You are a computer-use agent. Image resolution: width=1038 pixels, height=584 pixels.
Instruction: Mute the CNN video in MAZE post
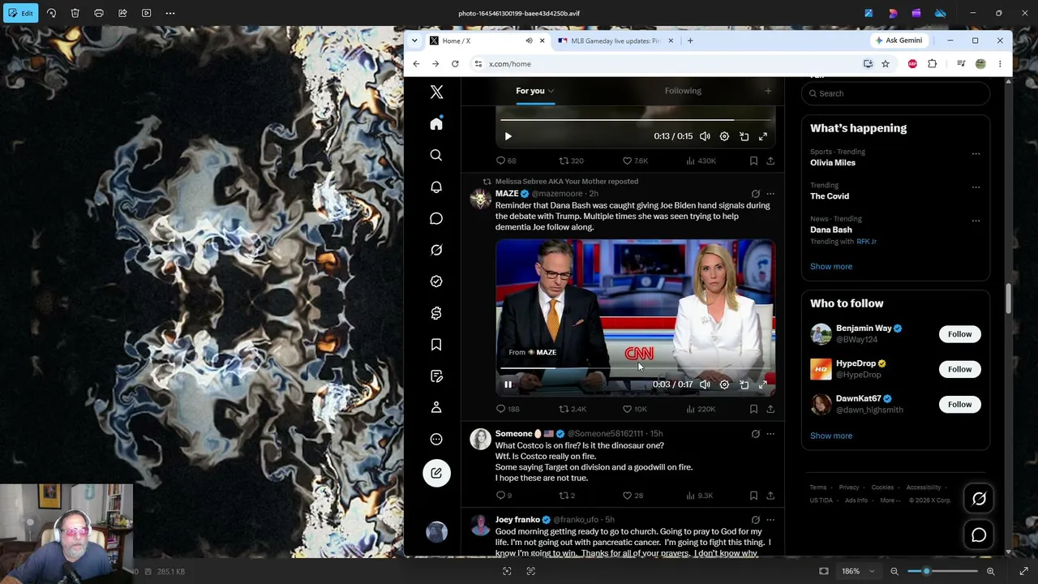pyautogui.click(x=705, y=384)
